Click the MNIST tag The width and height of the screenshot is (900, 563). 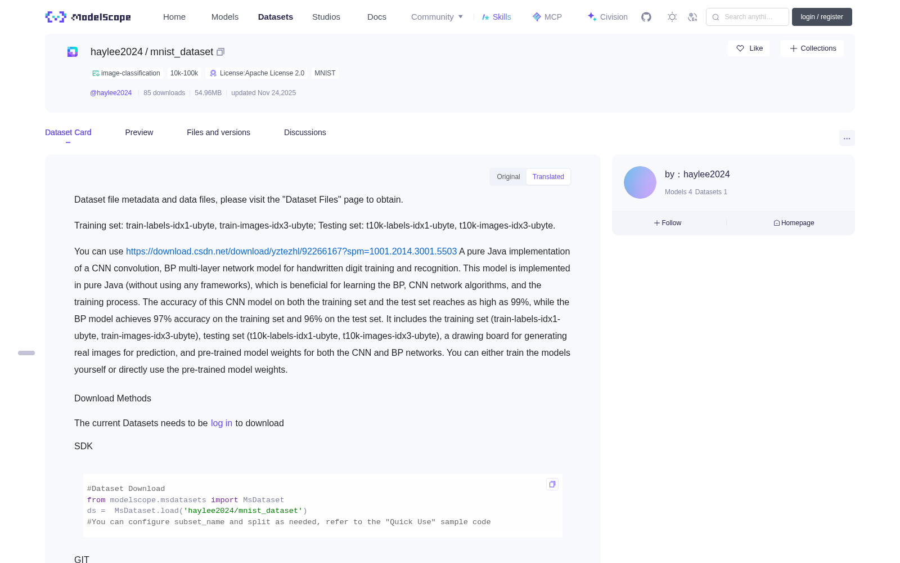325,73
